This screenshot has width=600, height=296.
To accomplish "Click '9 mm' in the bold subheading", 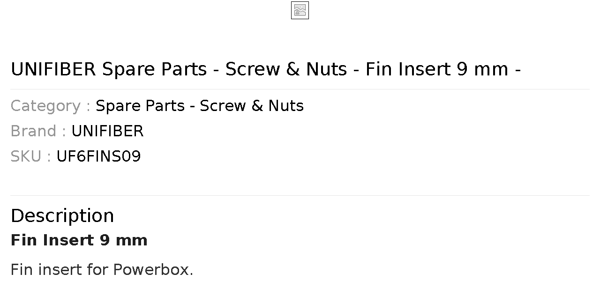I will 124,240.
